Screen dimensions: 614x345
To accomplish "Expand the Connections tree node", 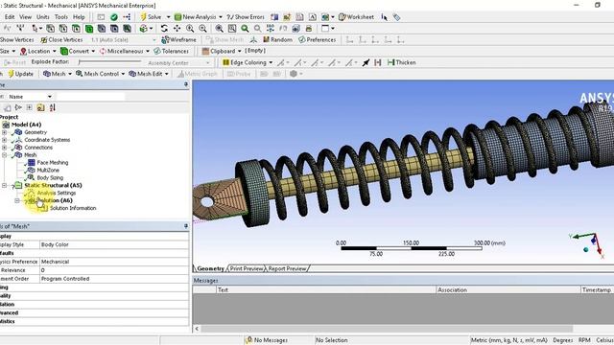I will pos(4,148).
